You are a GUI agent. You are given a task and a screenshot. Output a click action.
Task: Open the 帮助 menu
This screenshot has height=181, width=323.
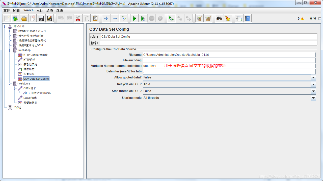[x=60, y=10]
